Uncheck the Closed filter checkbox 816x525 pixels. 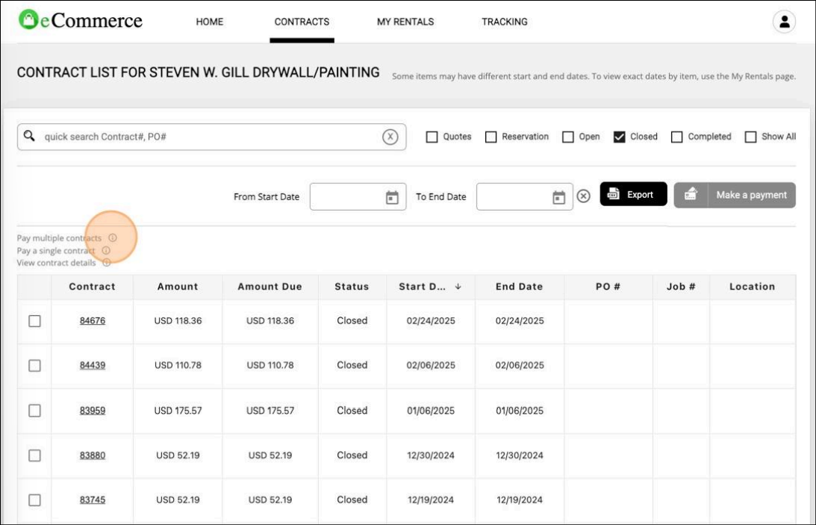pyautogui.click(x=619, y=137)
